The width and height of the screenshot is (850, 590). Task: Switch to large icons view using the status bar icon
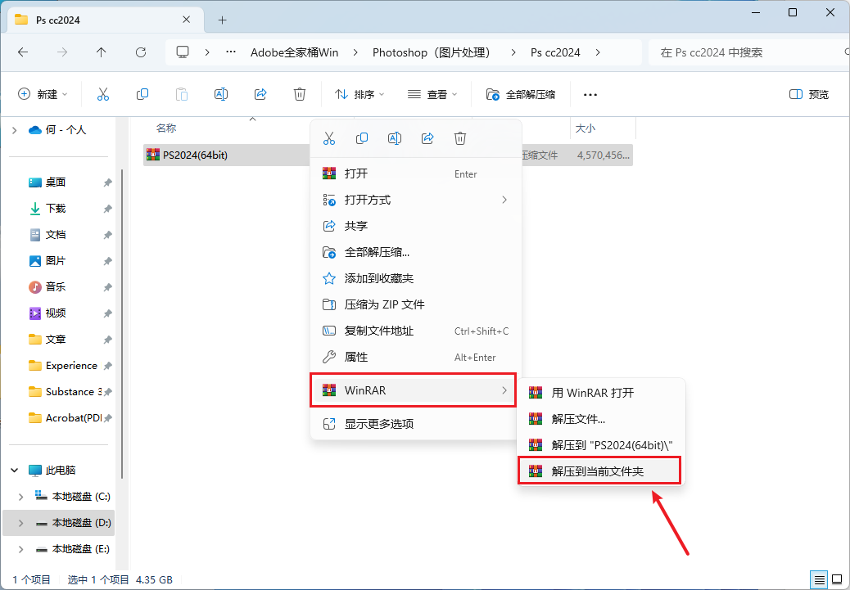pos(838,579)
